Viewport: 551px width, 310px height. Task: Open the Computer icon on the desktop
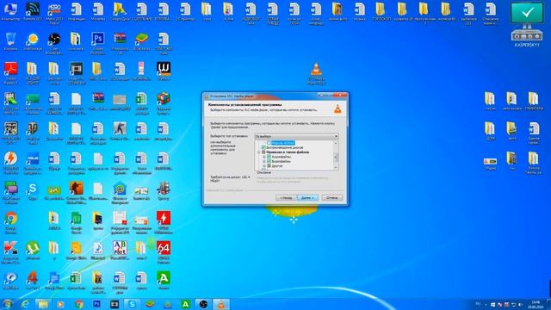pyautogui.click(x=10, y=12)
